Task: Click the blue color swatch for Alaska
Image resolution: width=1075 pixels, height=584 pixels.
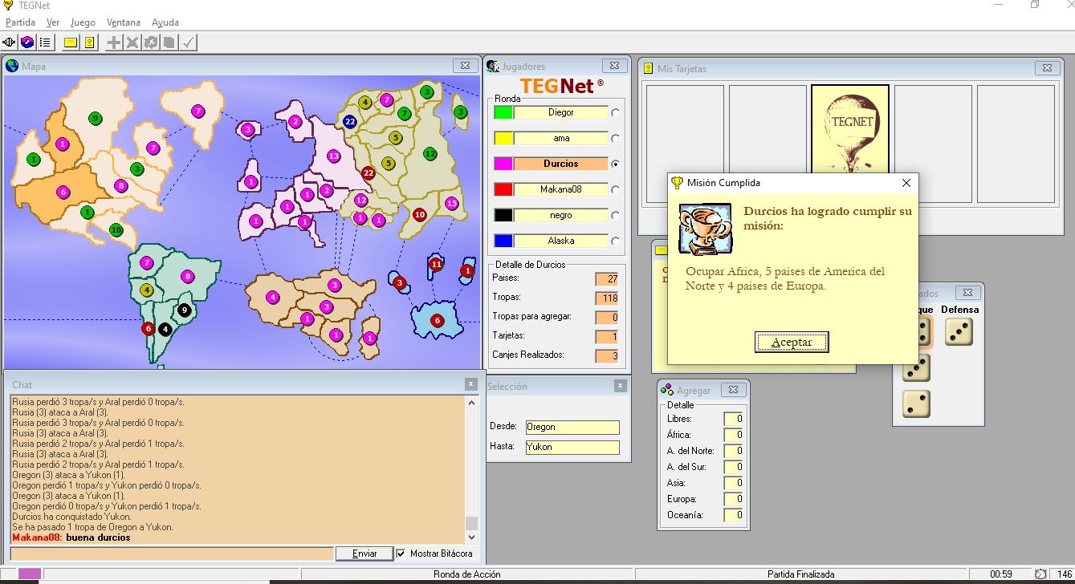Action: click(503, 241)
